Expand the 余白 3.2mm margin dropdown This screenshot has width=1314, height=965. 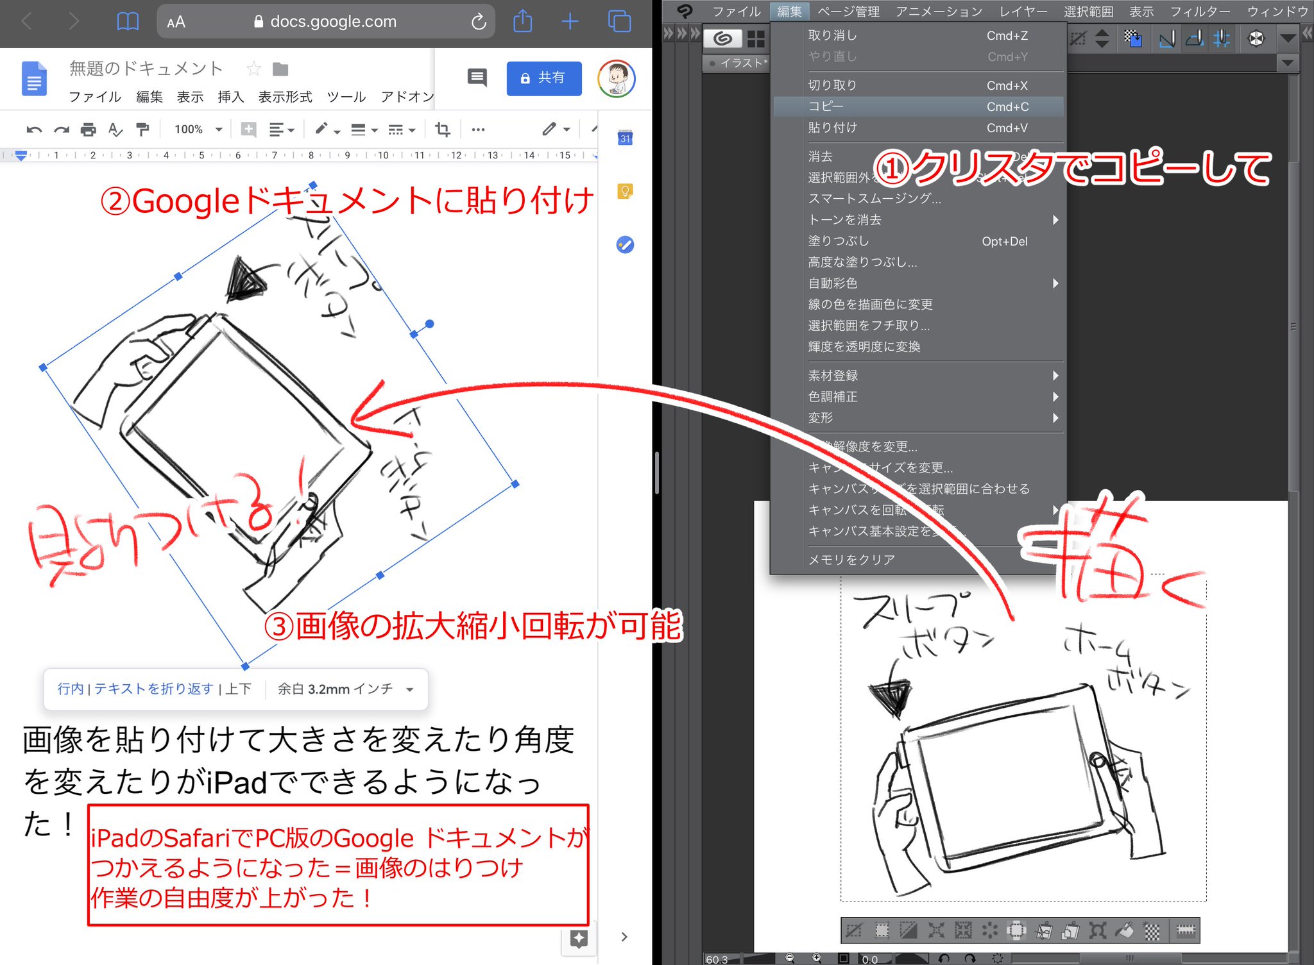point(345,689)
